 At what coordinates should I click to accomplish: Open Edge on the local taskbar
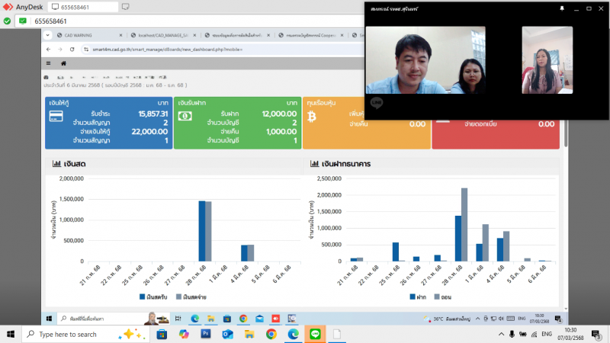click(x=294, y=335)
